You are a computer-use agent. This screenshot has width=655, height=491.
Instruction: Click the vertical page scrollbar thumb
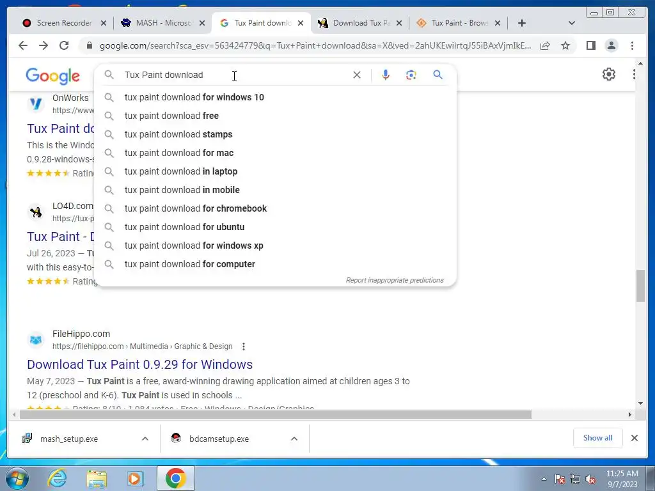coord(640,286)
